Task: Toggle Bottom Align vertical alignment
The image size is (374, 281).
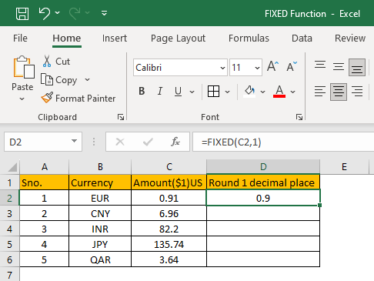Action: [x=357, y=68]
